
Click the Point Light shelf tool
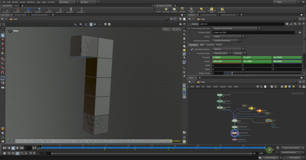pyautogui.click(x=166, y=10)
